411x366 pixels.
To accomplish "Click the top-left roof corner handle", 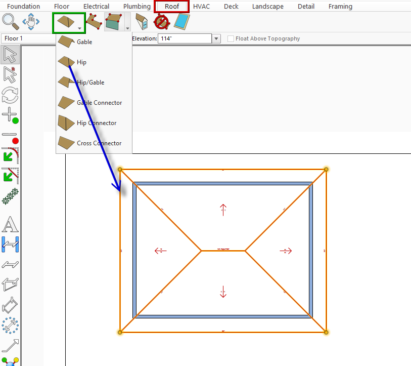I will (x=120, y=170).
